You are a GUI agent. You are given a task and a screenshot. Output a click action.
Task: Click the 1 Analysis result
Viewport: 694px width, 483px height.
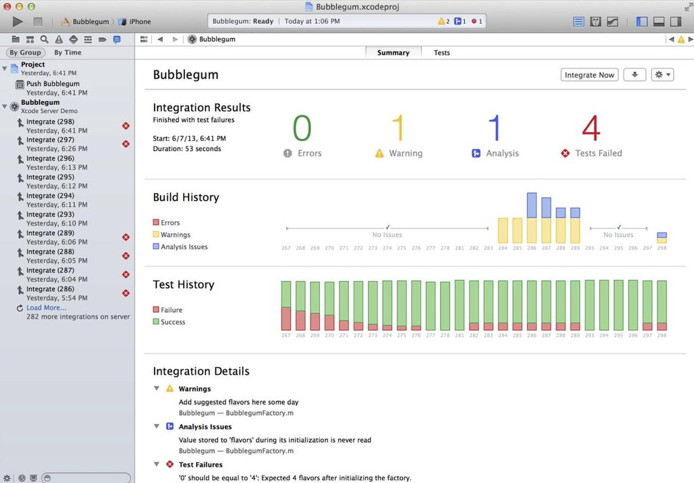point(495,135)
